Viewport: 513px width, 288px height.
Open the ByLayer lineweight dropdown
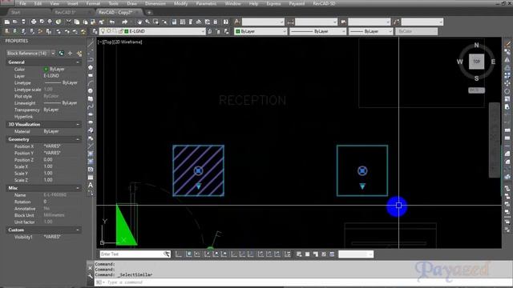click(390, 31)
